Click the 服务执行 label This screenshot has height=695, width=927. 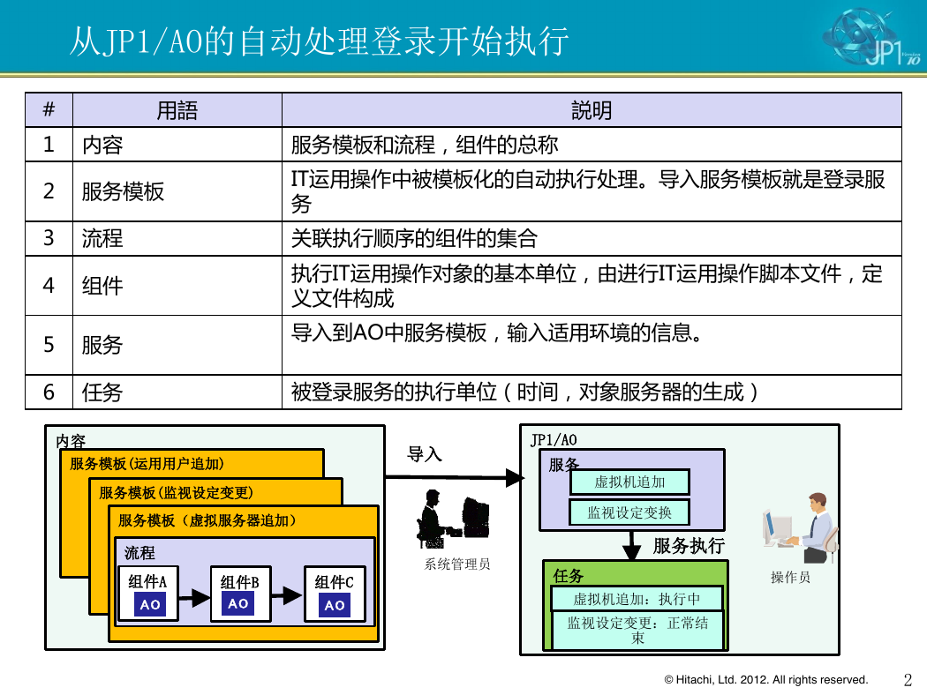[x=689, y=546]
